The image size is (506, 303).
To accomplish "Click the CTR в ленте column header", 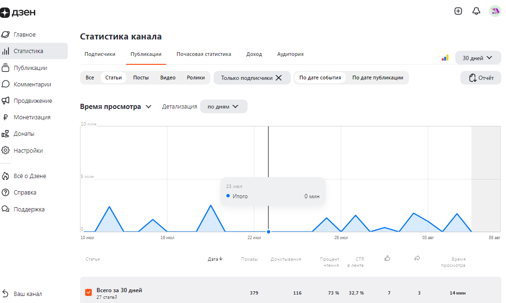I will (x=355, y=262).
